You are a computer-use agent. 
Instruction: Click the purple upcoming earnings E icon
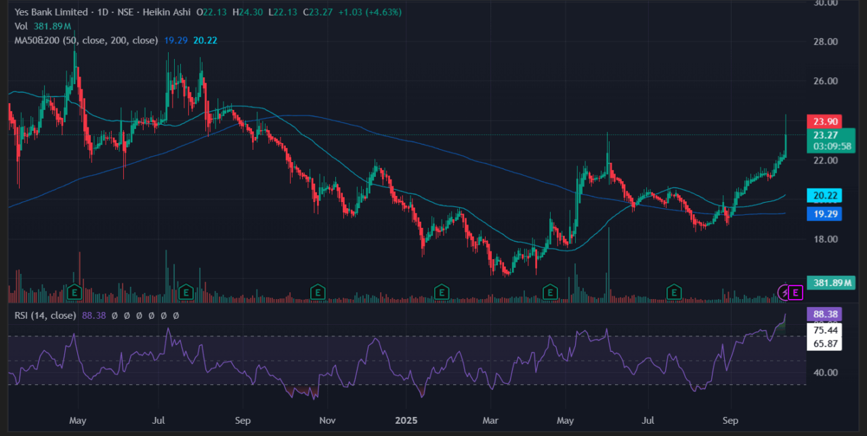point(796,292)
